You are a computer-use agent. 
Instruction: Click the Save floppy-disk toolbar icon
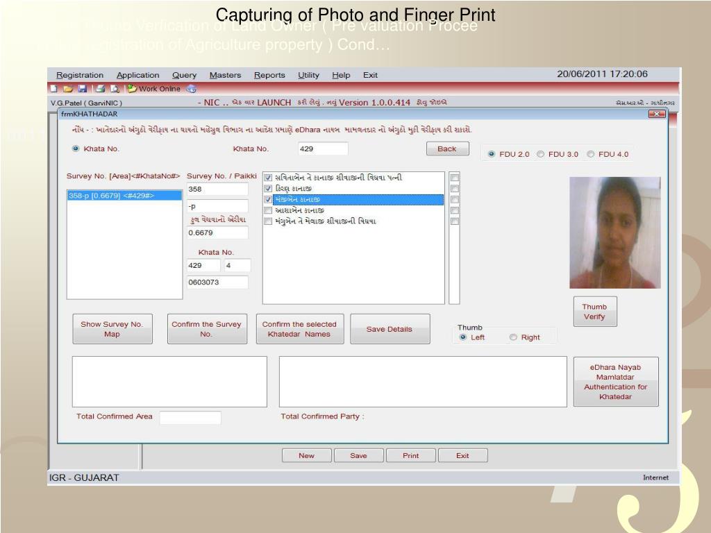point(82,89)
